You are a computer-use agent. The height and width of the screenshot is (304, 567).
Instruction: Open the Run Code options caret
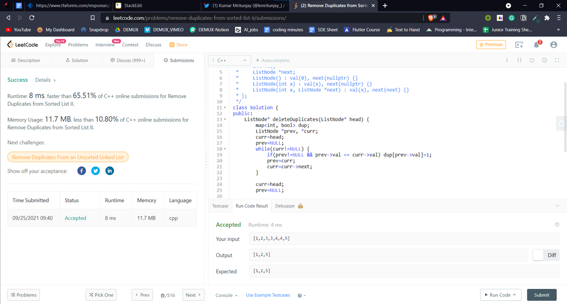click(x=514, y=295)
